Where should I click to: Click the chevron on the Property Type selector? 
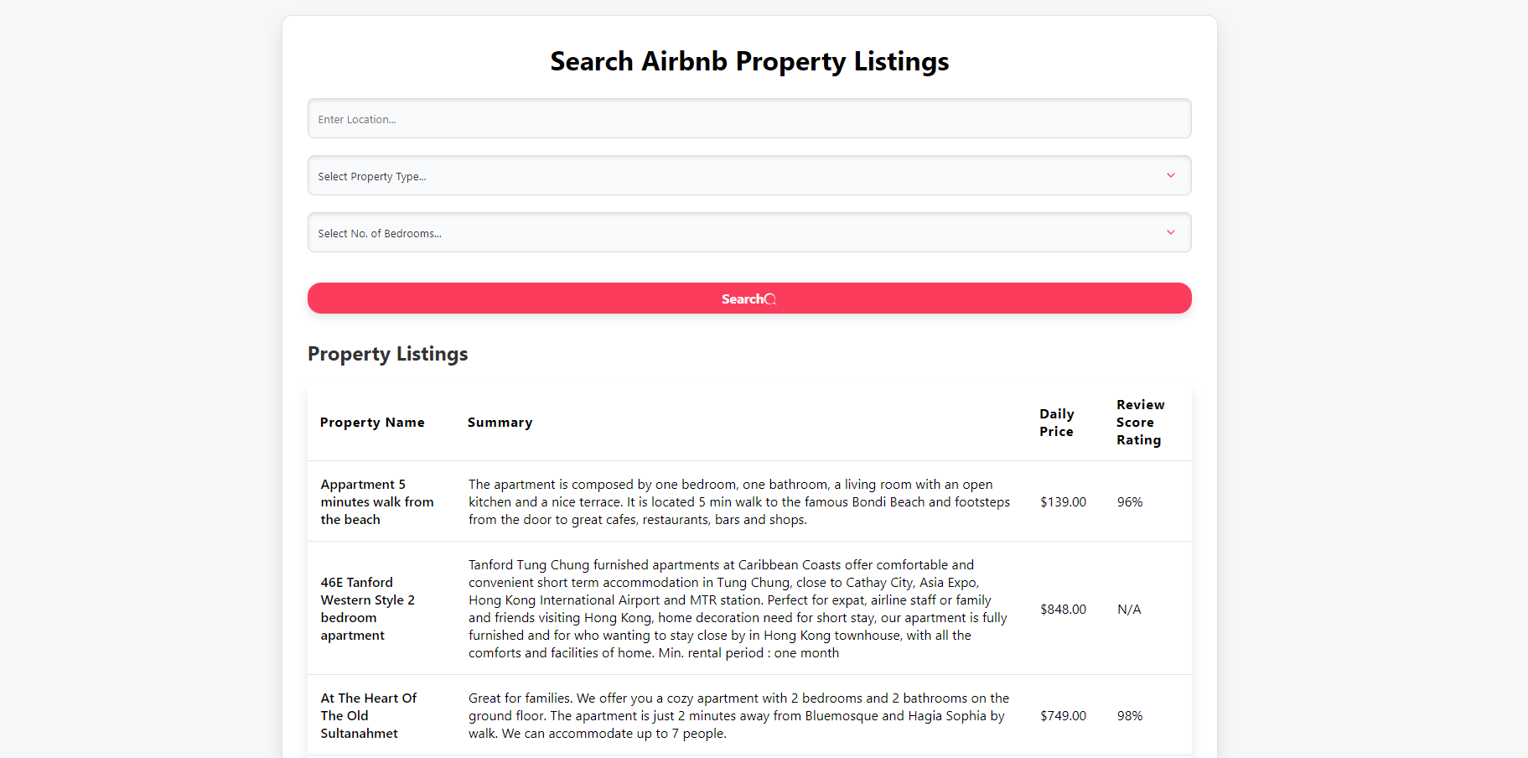pyautogui.click(x=1170, y=175)
